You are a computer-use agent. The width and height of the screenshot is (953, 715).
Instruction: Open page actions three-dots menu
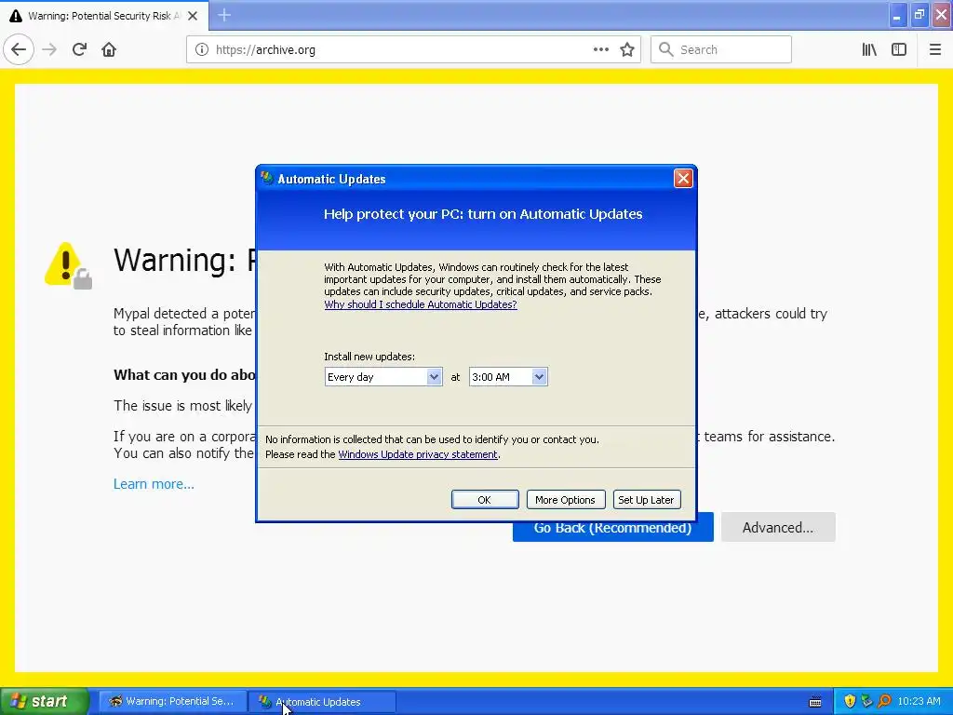point(600,49)
